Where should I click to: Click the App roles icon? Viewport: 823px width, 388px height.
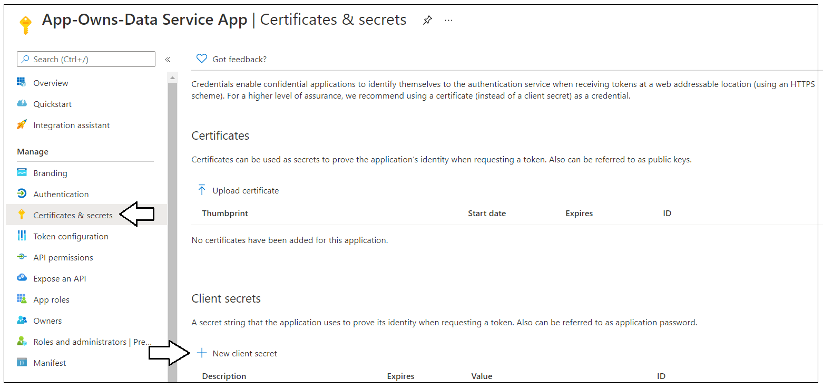click(22, 299)
